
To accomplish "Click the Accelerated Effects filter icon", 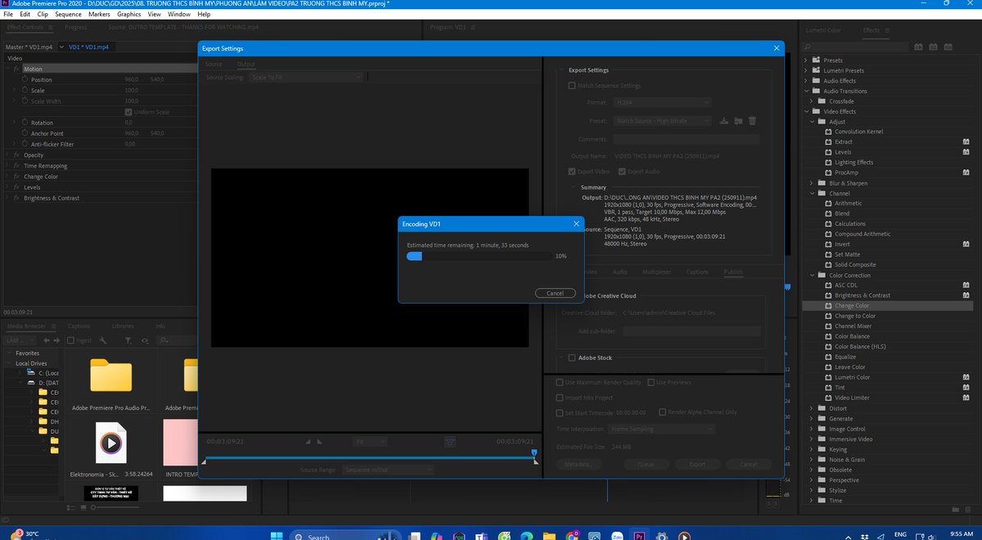I will click(x=919, y=47).
